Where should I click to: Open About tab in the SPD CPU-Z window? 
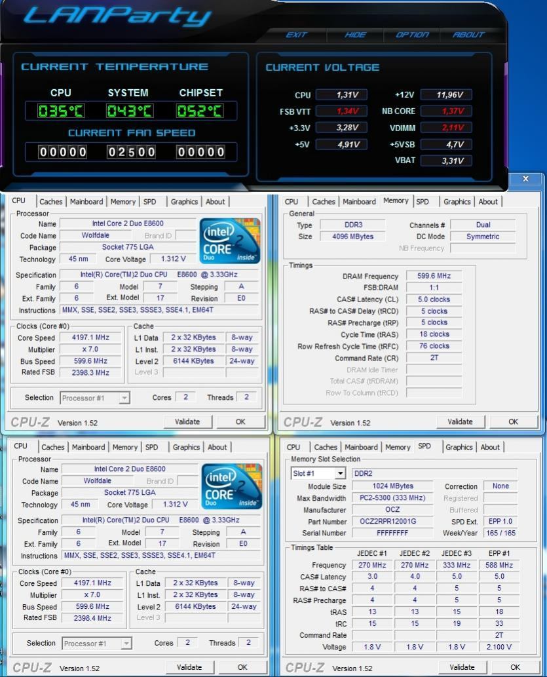coord(490,448)
